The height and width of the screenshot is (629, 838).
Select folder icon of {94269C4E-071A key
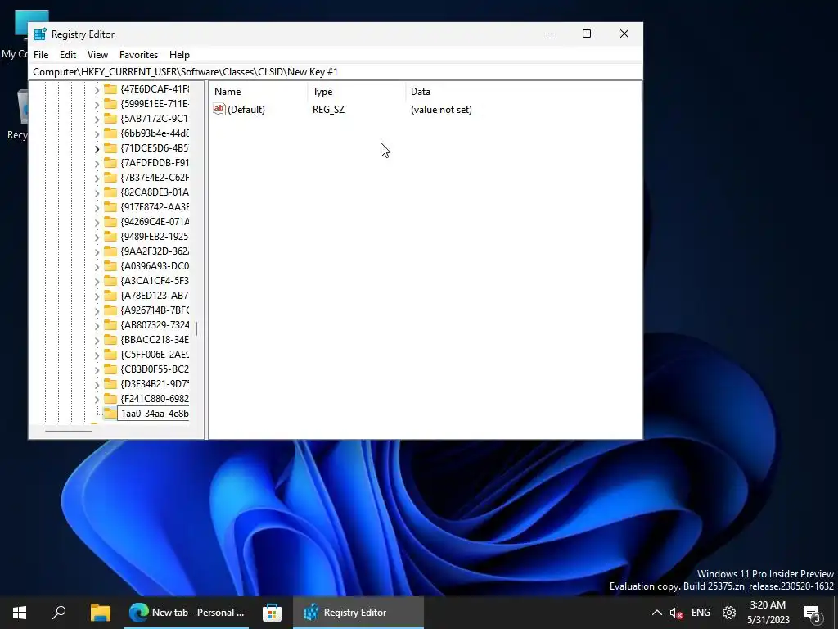110,221
